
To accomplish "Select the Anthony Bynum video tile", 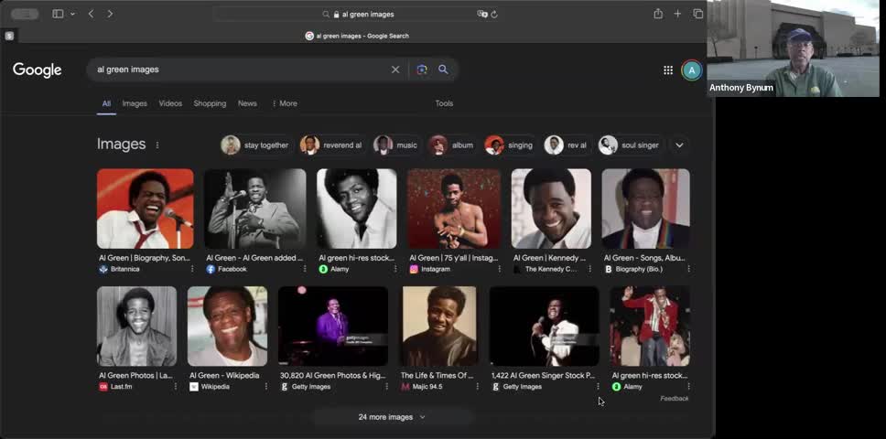I will pos(793,48).
